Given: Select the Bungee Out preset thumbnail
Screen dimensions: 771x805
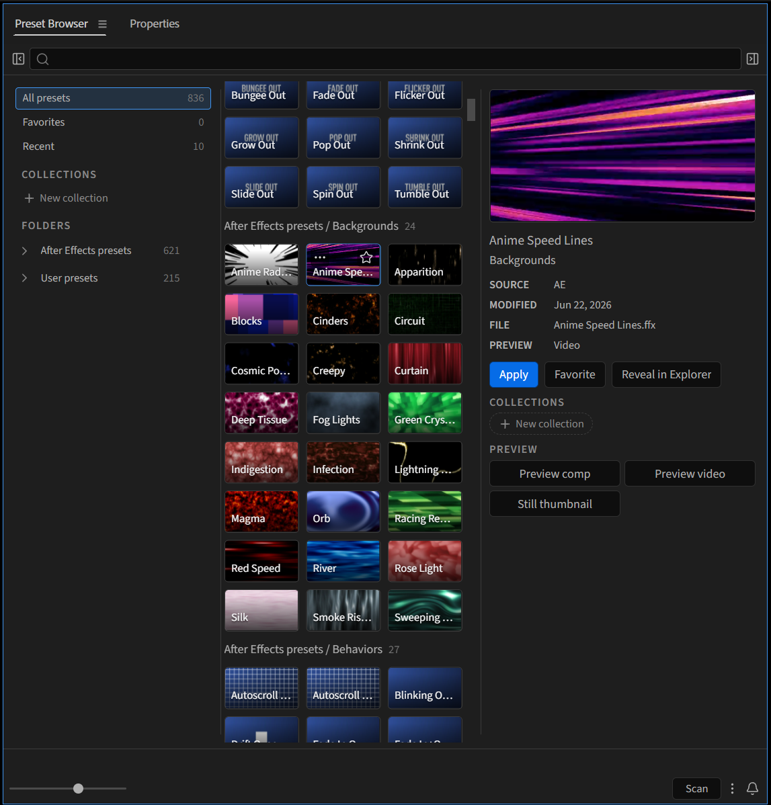Looking at the screenshot, I should click(261, 95).
